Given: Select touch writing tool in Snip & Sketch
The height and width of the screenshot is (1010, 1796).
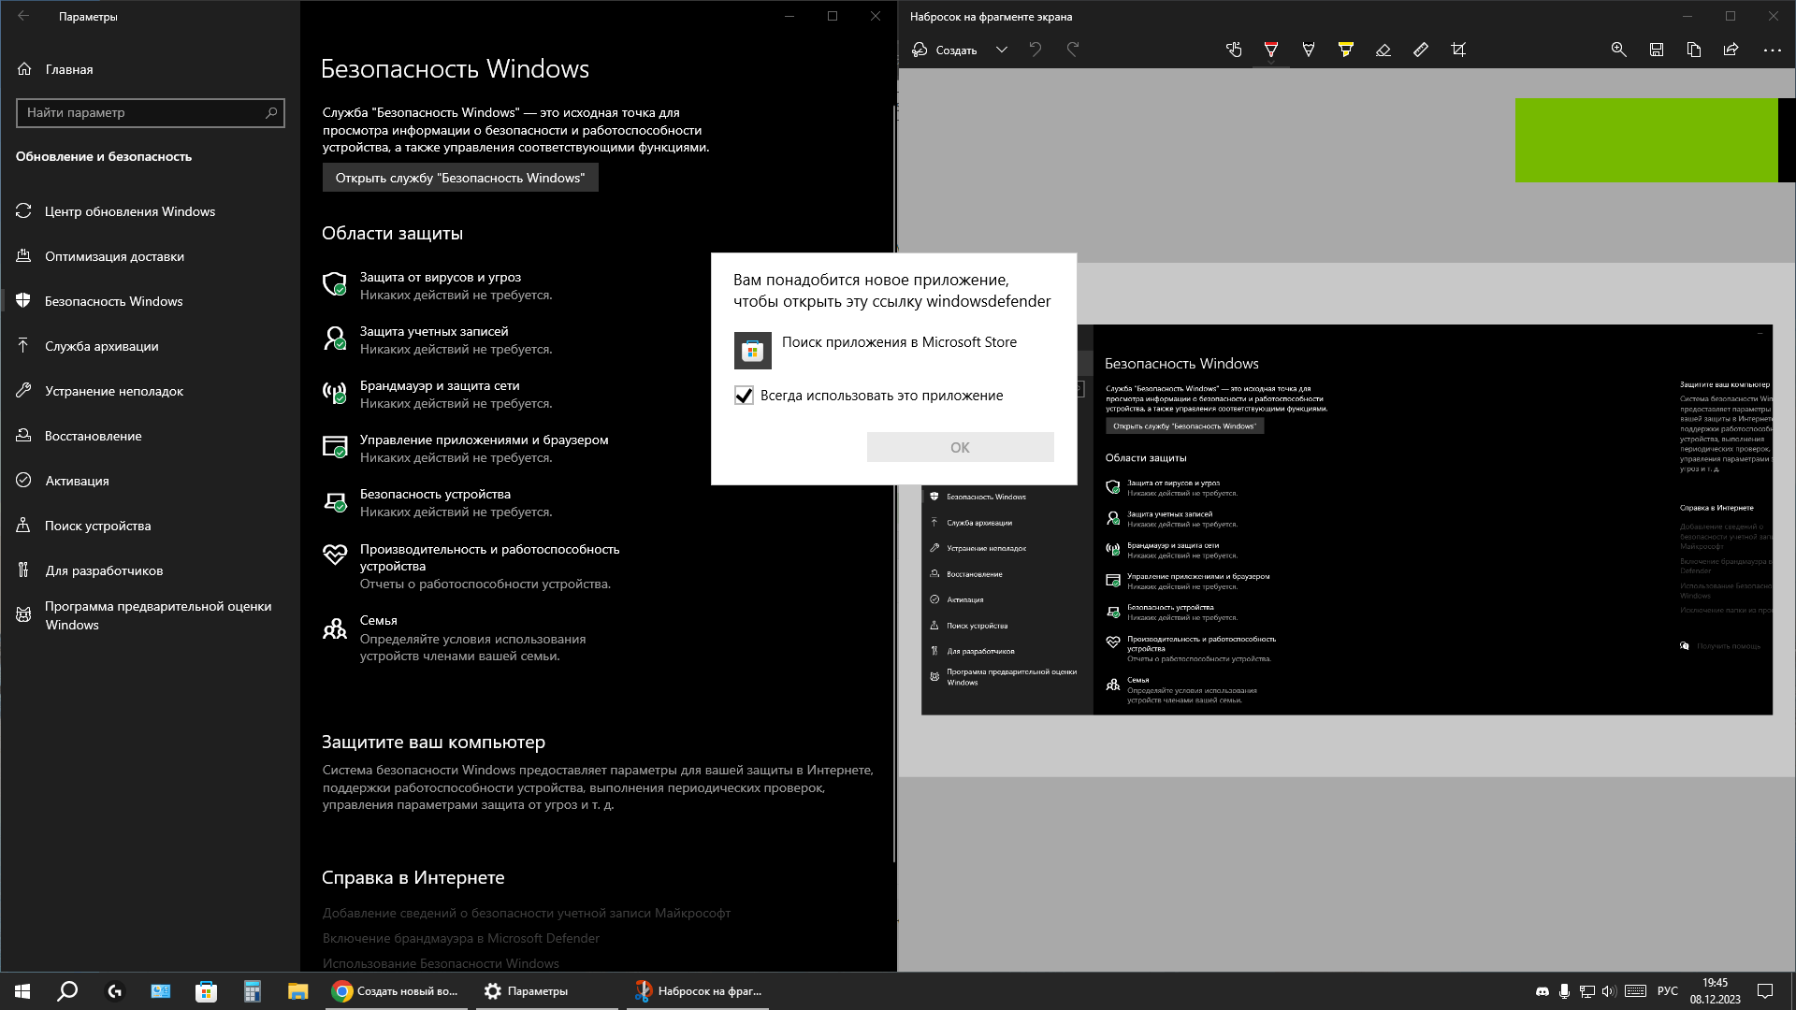Looking at the screenshot, I should [x=1234, y=50].
